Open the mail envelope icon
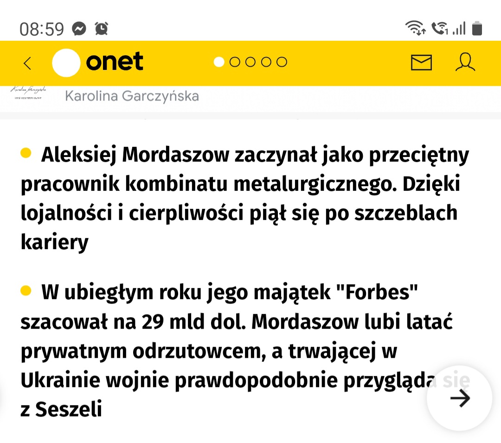 pyautogui.click(x=421, y=62)
